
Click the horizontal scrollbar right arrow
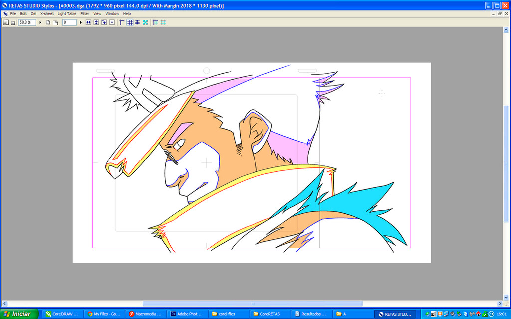coord(500,304)
